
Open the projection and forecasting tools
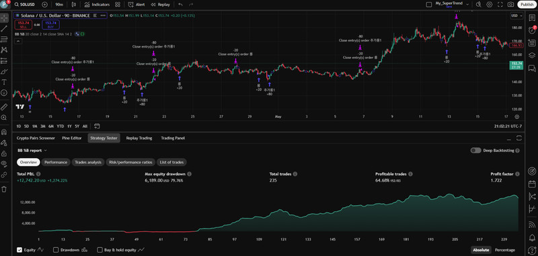point(4,60)
